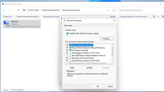Click Network Connections window title icon
This screenshot has height=92, width=164.
(3, 4)
